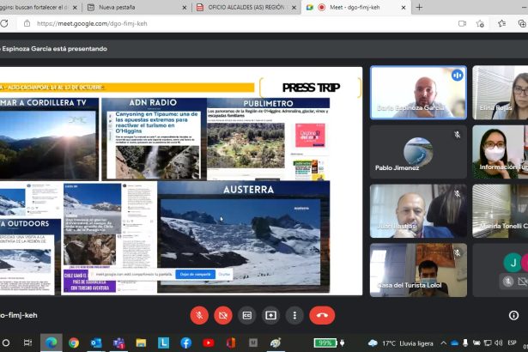Click the volume icon in system tray
This screenshot has height=352, width=528.
(x=499, y=343)
